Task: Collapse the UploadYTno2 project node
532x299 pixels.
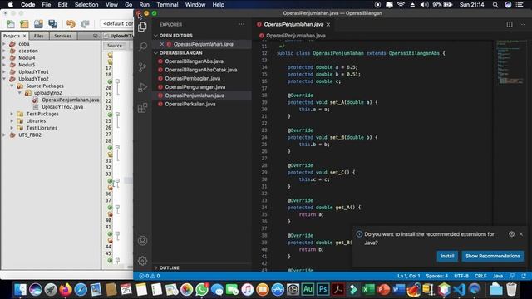Action: point(4,79)
